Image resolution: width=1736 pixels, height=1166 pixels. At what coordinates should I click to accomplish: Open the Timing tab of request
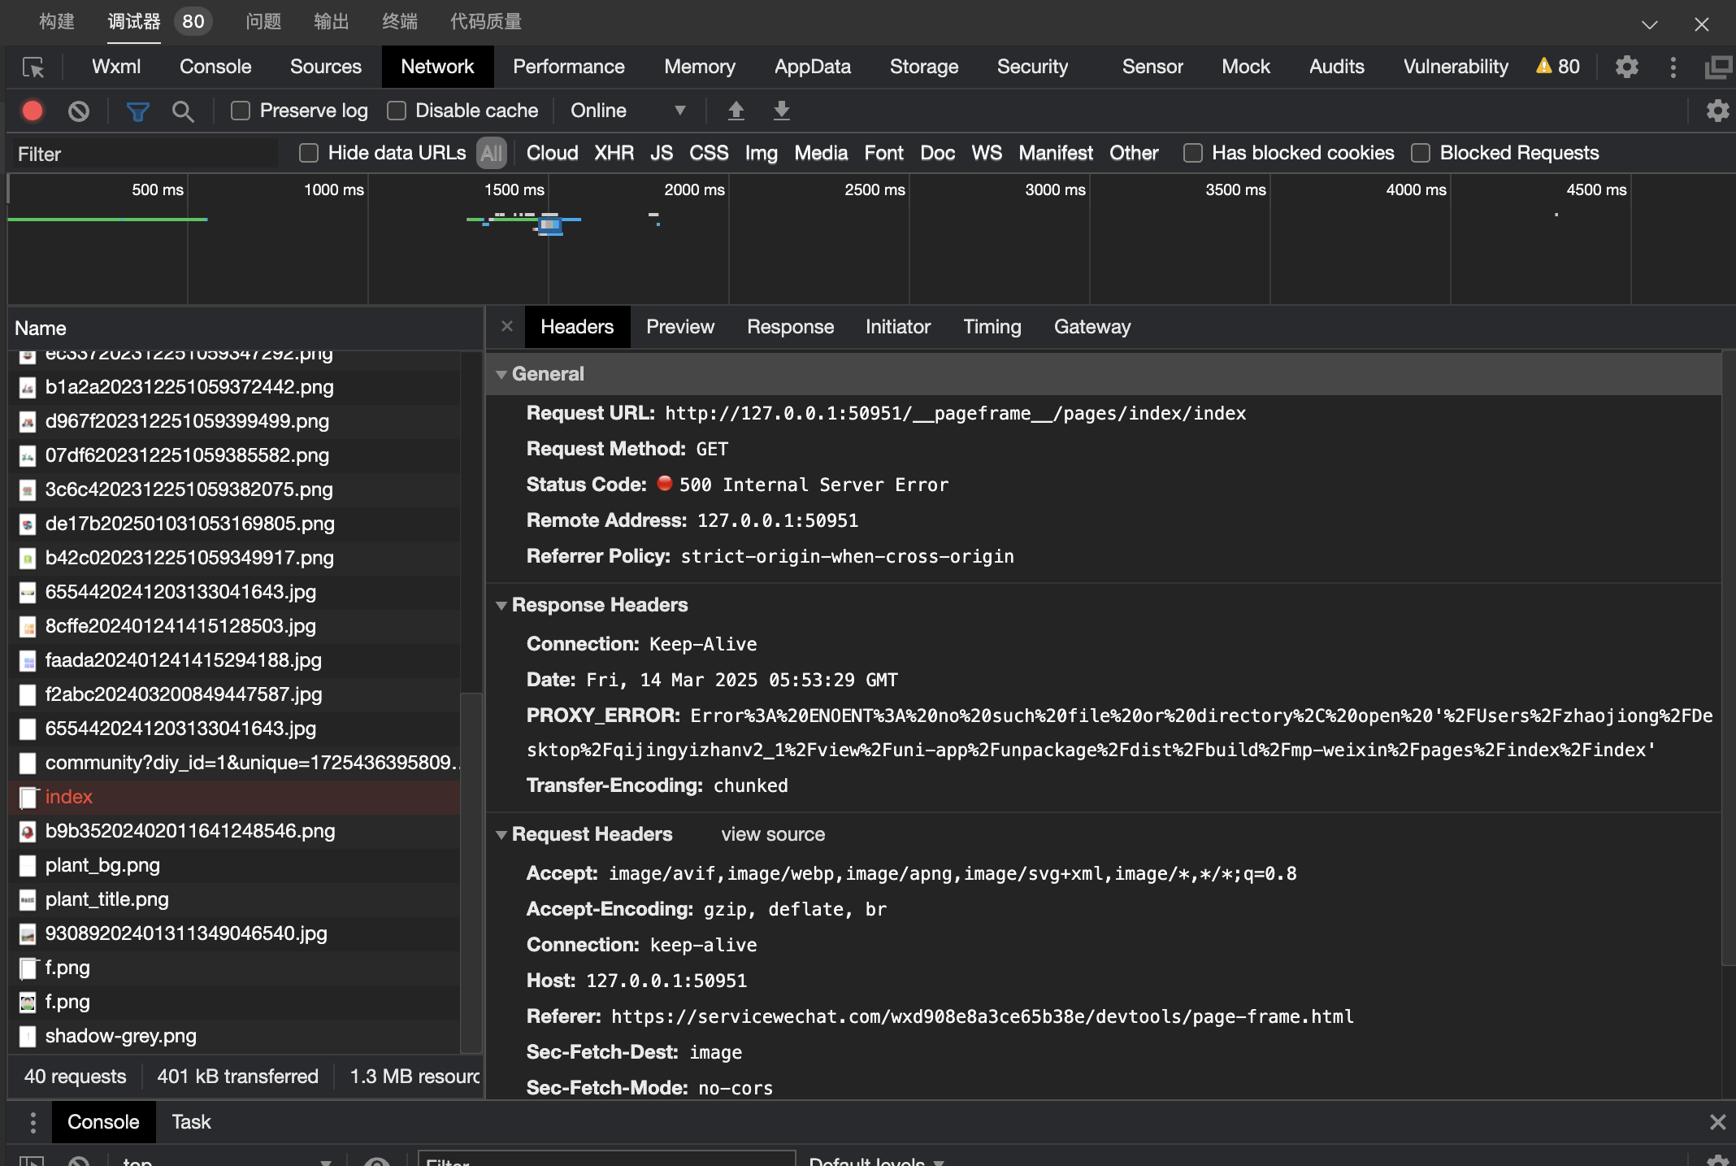point(992,327)
